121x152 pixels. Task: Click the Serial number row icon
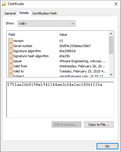[10, 46]
